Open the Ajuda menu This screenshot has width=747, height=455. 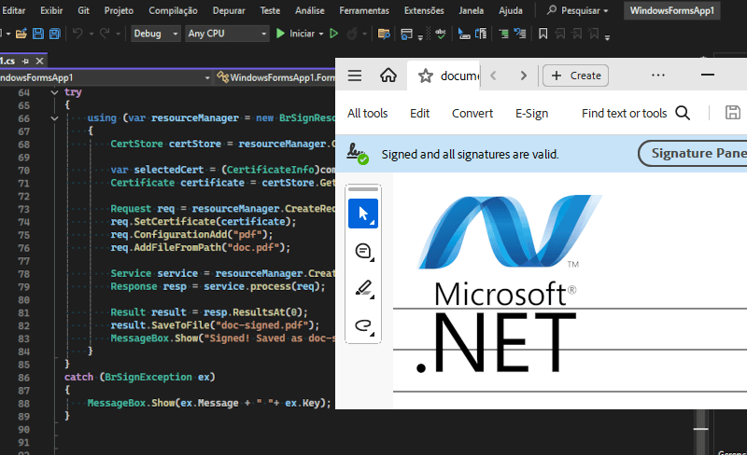511,10
